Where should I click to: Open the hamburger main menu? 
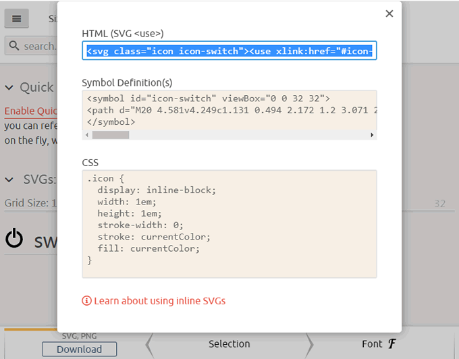coord(16,19)
